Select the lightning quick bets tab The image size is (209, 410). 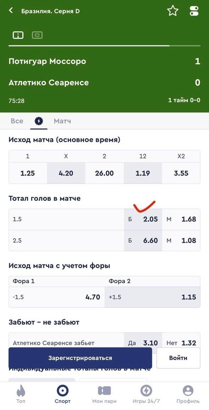click(x=39, y=121)
